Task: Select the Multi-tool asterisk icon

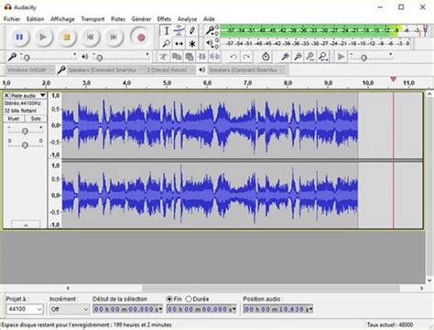Action: click(x=192, y=44)
